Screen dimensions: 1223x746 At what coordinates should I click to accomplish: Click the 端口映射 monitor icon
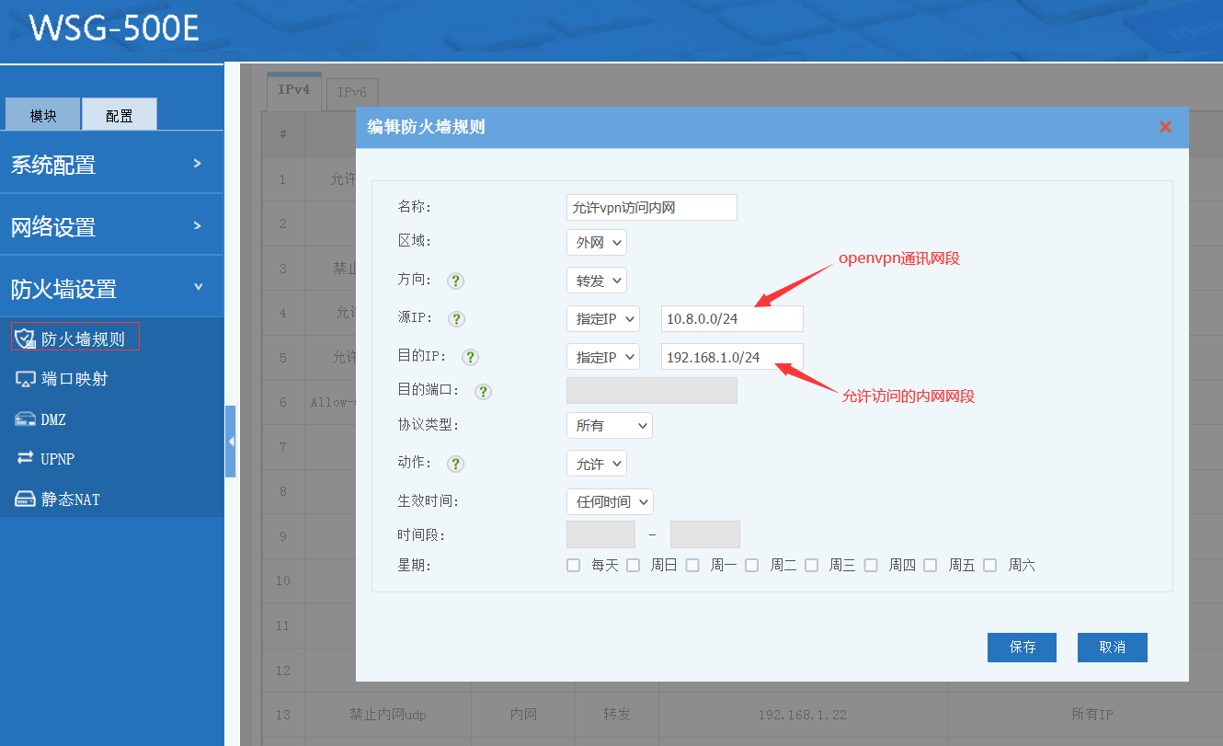(x=26, y=379)
